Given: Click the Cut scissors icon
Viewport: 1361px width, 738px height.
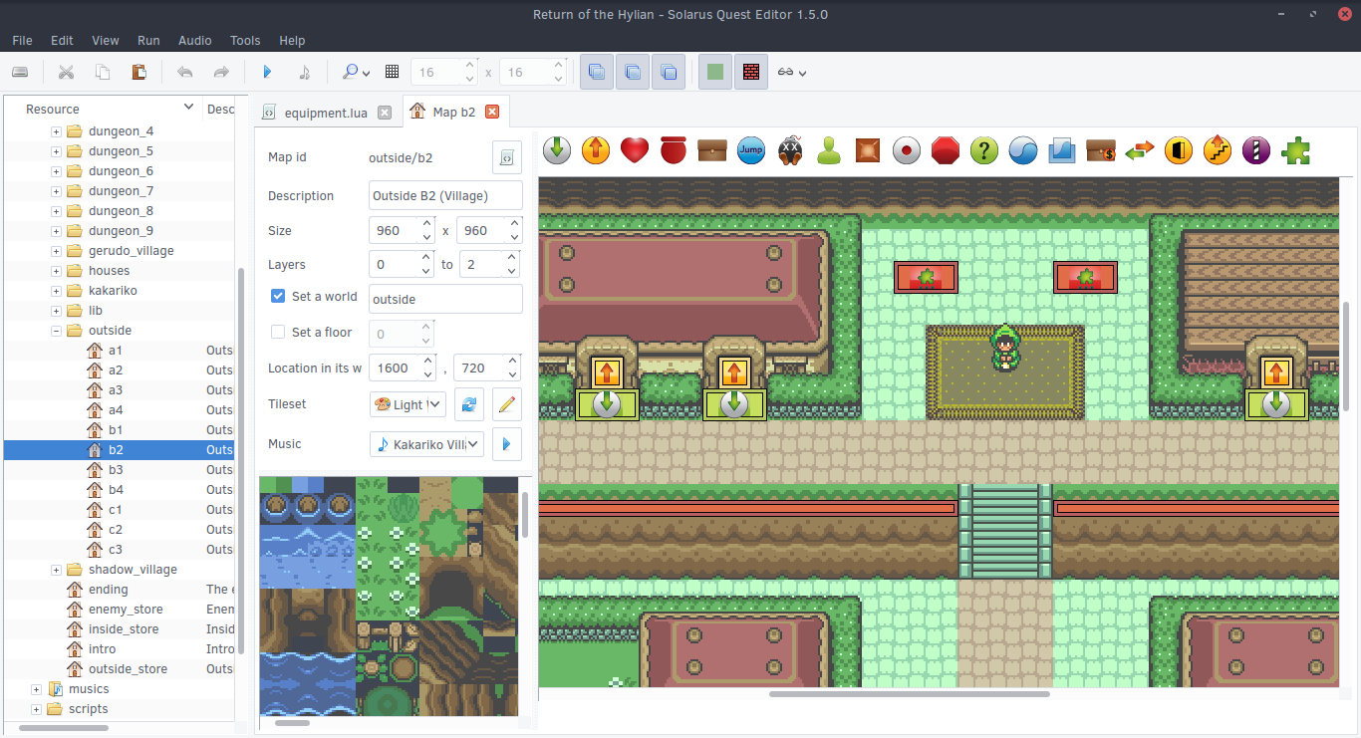Looking at the screenshot, I should click(x=66, y=72).
